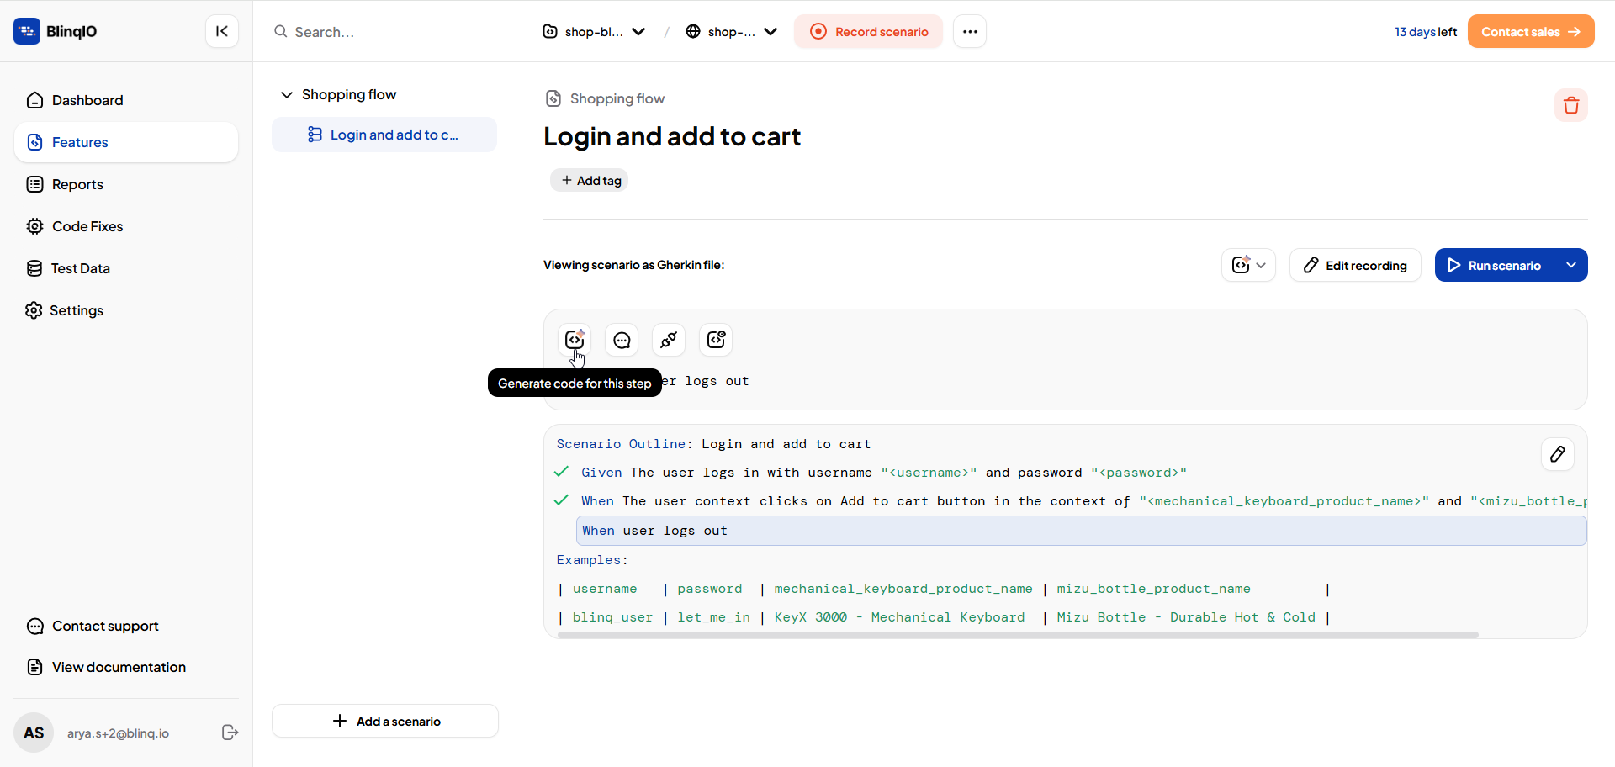Click mechanical_keyboard_product_name header cell

[x=903, y=589]
